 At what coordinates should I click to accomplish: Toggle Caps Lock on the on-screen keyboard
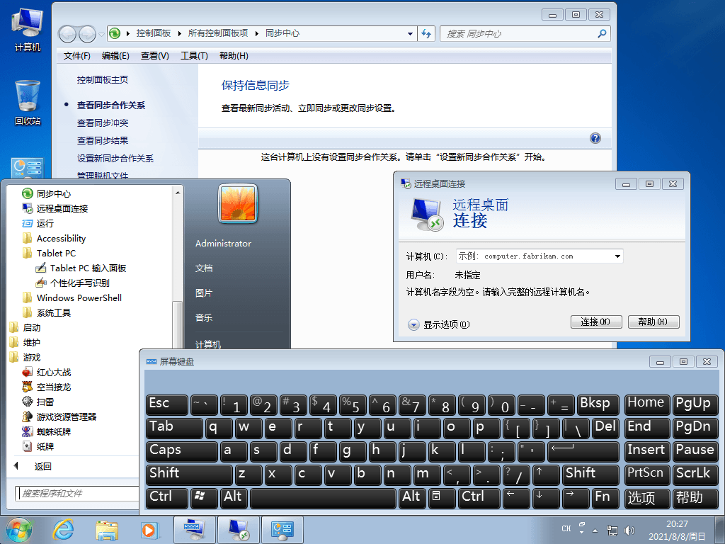tap(181, 450)
